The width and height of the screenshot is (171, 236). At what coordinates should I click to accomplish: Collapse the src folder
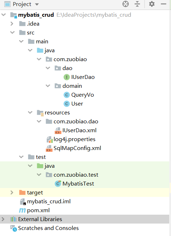(x=12, y=32)
